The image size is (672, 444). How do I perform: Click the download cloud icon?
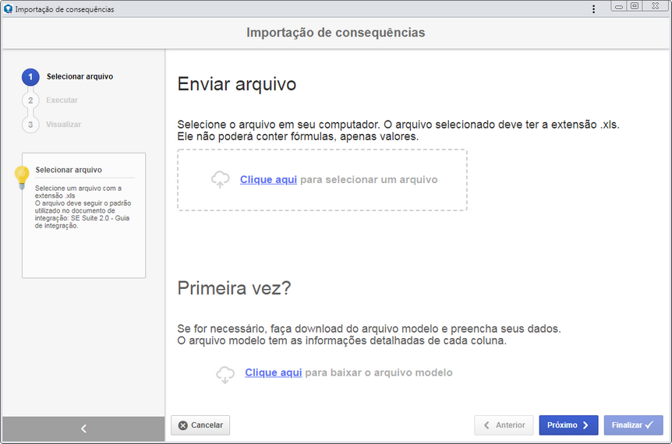pyautogui.click(x=225, y=375)
